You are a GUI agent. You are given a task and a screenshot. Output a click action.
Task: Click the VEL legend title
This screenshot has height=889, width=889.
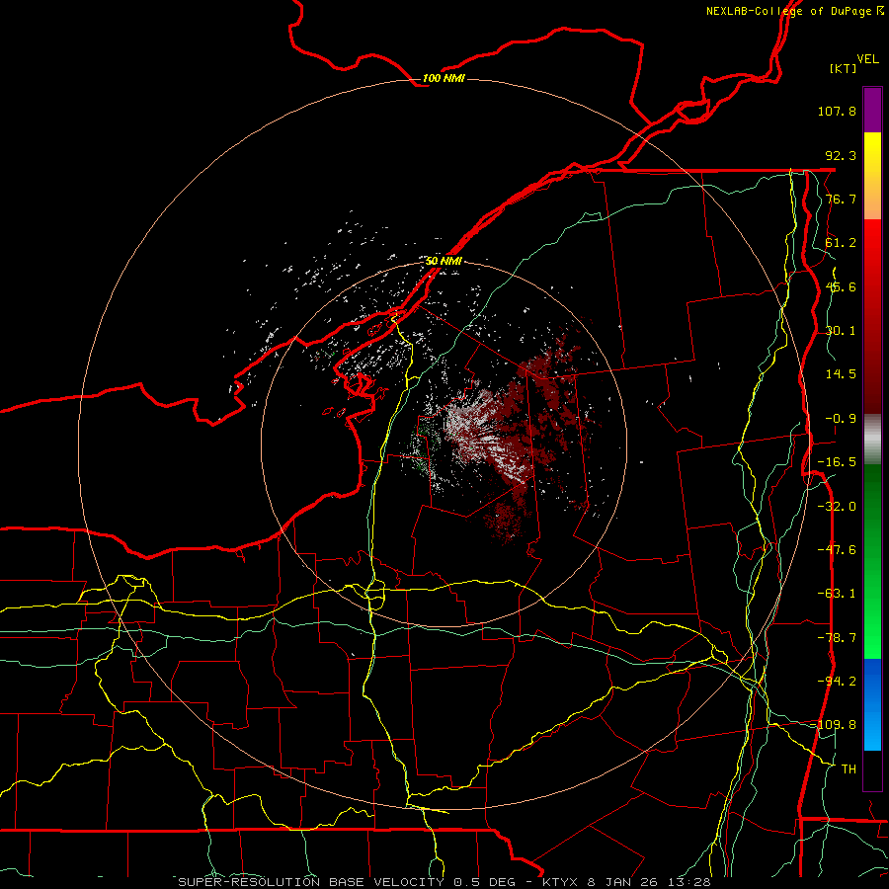(867, 58)
